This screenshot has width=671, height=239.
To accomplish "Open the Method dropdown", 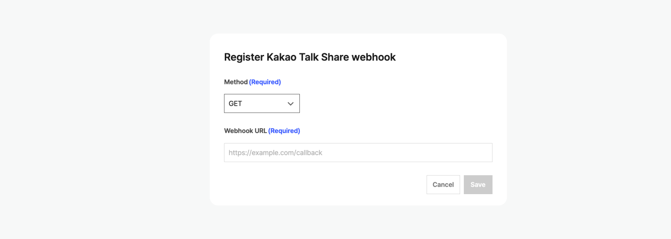I will pyautogui.click(x=262, y=104).
